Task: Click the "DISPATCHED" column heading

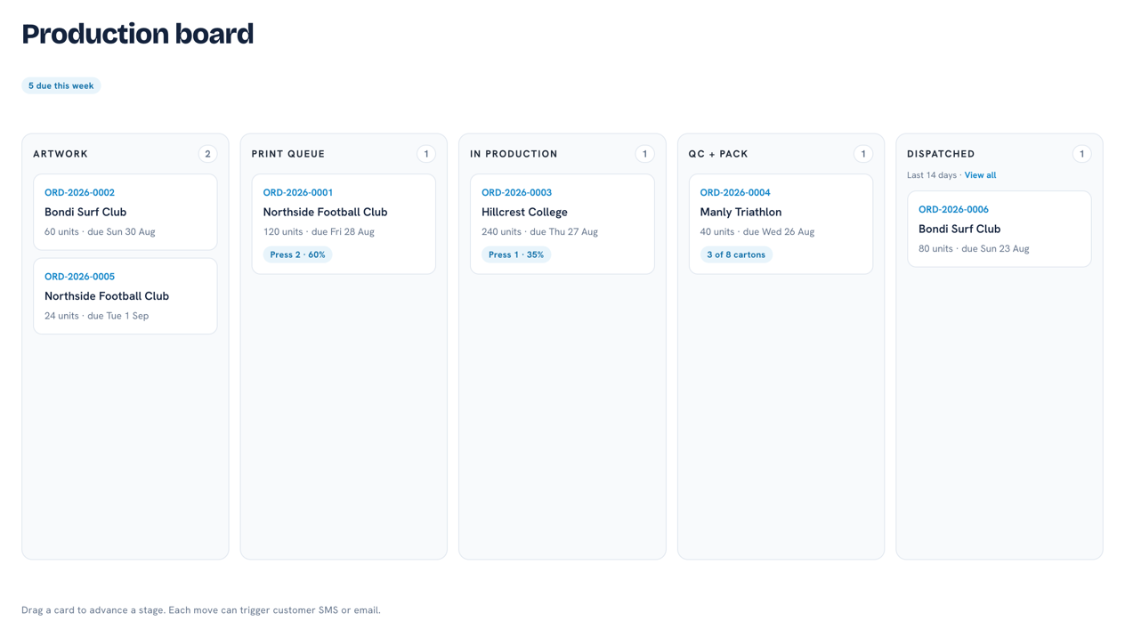Action: click(941, 154)
